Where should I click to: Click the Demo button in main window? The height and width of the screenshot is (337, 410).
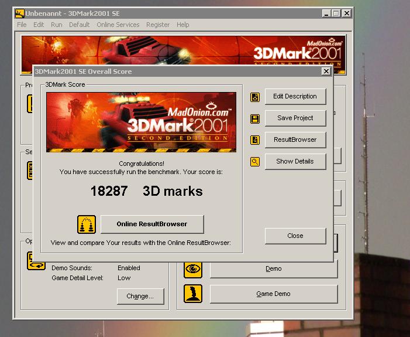[x=274, y=269]
